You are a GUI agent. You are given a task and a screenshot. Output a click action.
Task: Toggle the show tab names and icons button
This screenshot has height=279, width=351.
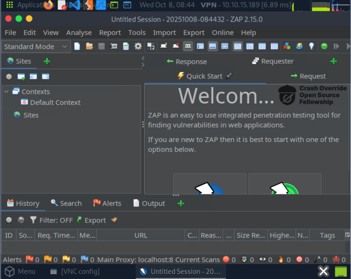(188, 46)
